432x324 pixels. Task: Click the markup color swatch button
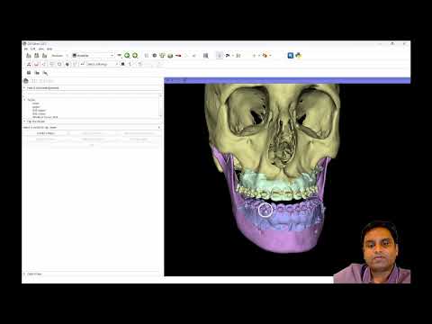click(x=122, y=64)
